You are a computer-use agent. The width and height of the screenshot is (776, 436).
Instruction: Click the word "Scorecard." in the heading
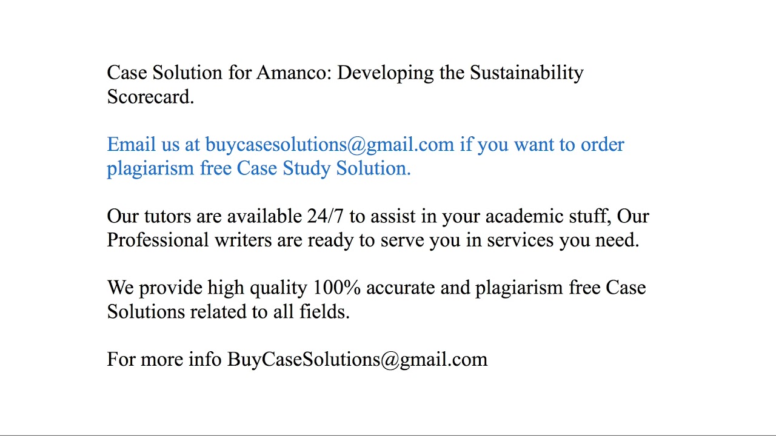click(x=150, y=97)
